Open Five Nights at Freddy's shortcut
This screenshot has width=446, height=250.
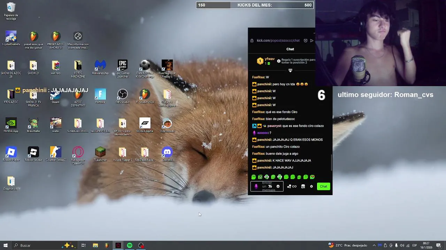167,69
